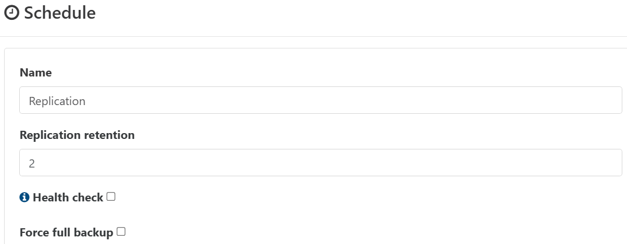Screen dimensions: 627x244
Task: Click the Schedule heading text
Action: click(x=59, y=13)
